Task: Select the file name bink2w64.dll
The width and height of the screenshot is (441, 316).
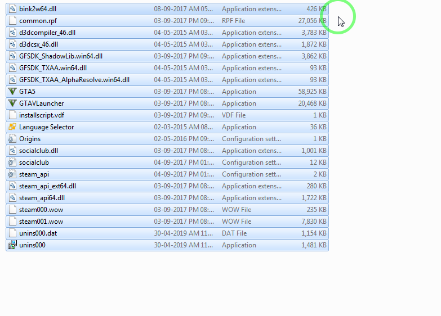Action: 38,9
